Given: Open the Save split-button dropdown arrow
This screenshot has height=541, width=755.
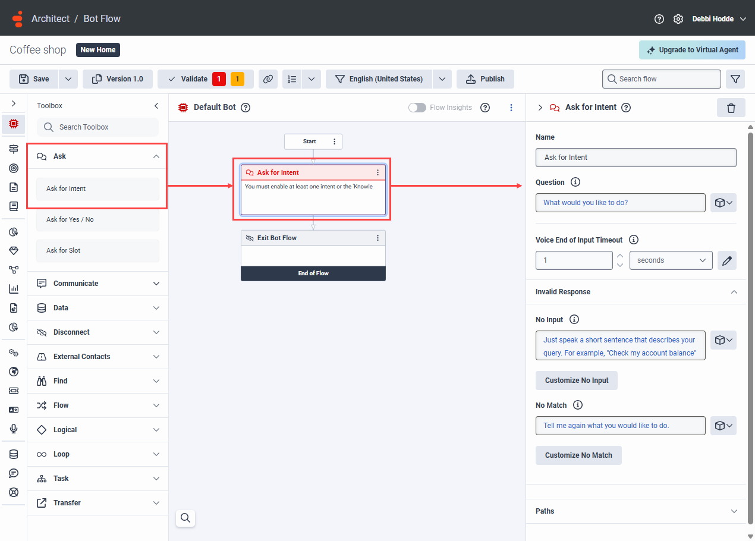Looking at the screenshot, I should pyautogui.click(x=68, y=79).
